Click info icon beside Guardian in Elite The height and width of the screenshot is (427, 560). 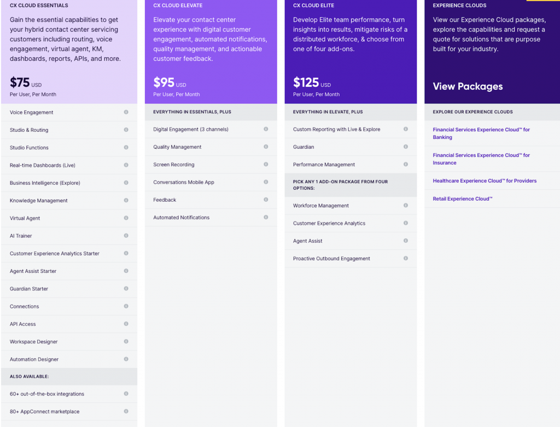[406, 147]
